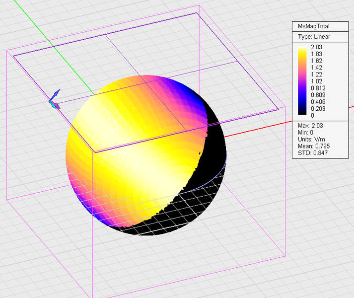Select the magenta arrowhead of the source marker
Screen dimensions: 354x298
[57, 106]
